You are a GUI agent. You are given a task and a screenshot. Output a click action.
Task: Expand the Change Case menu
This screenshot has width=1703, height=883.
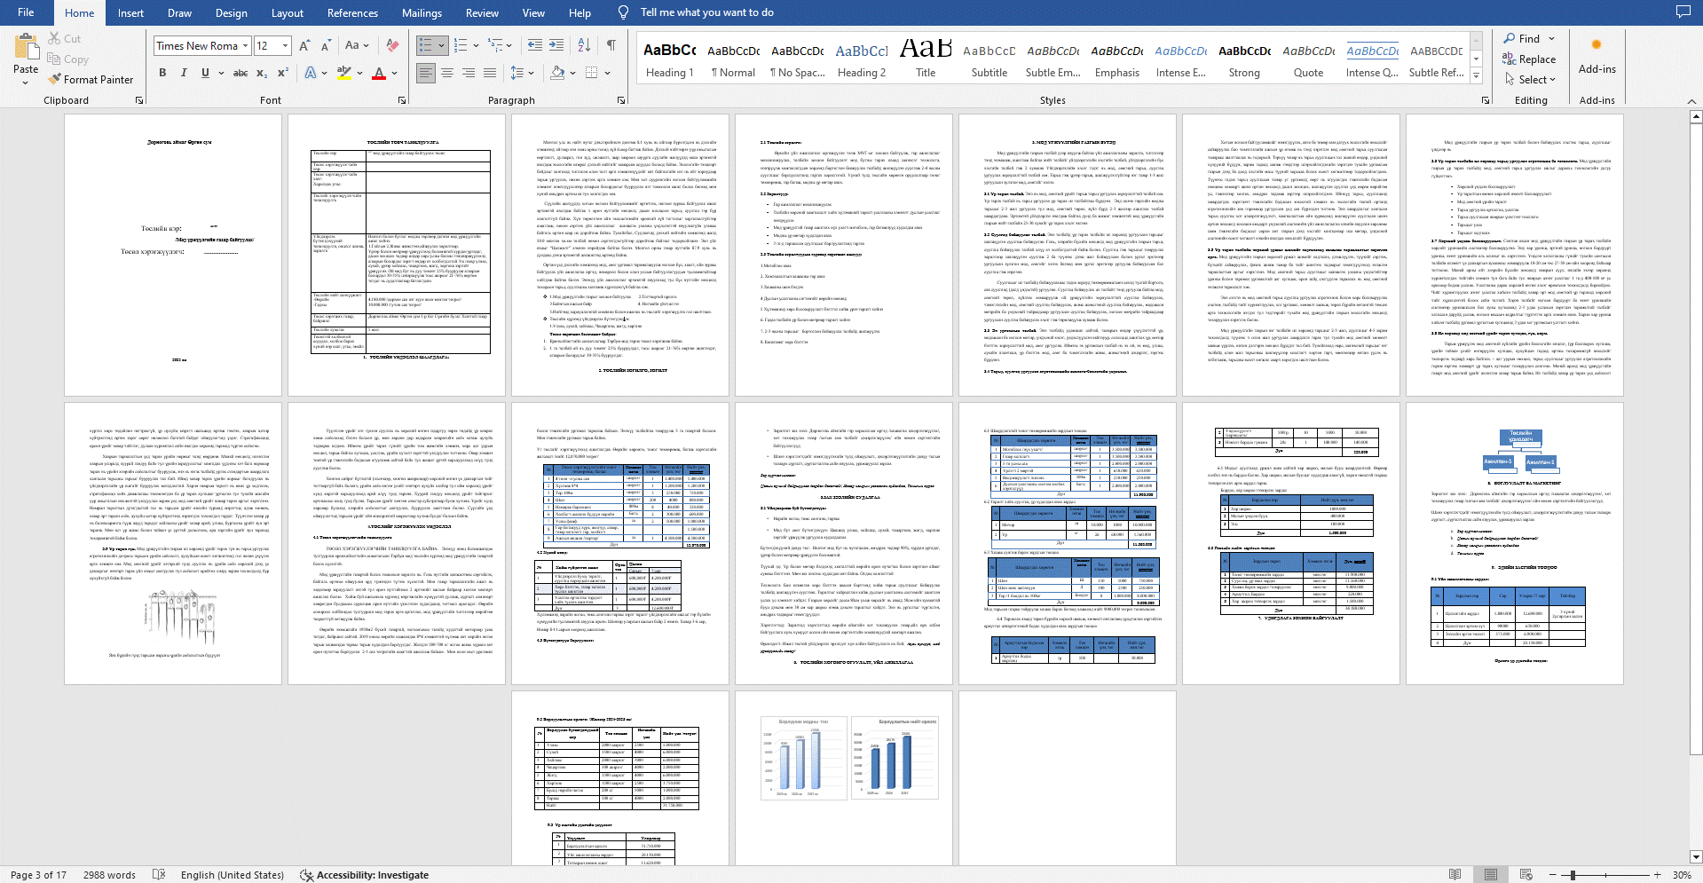(x=357, y=45)
